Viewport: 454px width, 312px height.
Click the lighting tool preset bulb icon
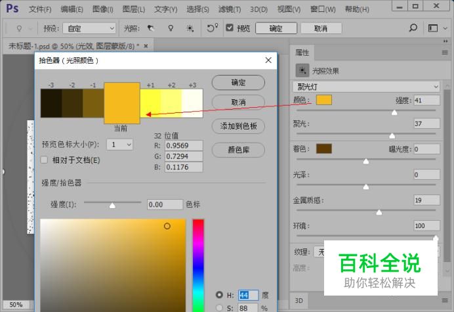point(19,28)
